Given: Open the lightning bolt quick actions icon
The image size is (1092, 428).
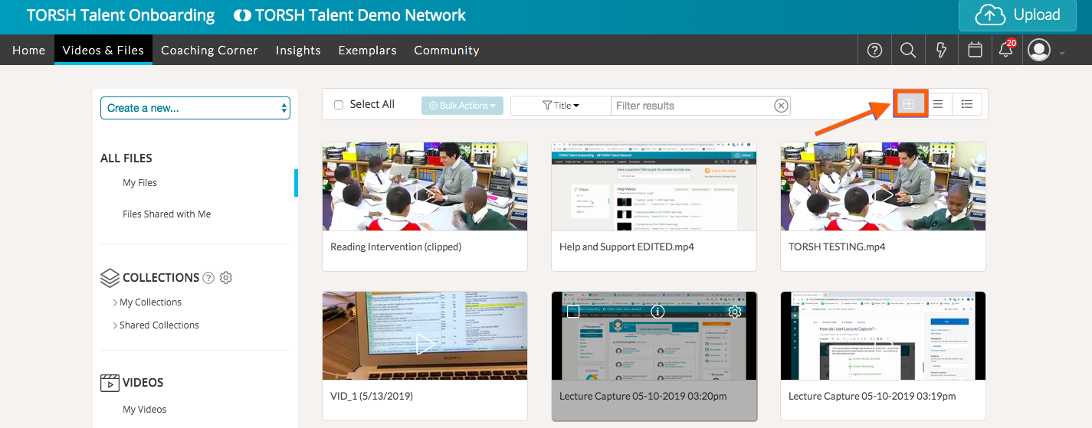Looking at the screenshot, I should coord(942,51).
